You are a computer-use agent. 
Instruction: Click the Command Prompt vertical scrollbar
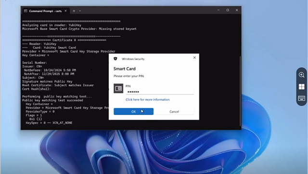(x=240, y=91)
